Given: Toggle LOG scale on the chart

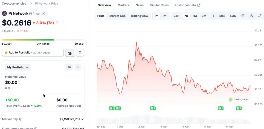Looking at the screenshot, I should pyautogui.click(x=233, y=16).
